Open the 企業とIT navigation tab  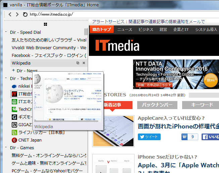coord(181,29)
